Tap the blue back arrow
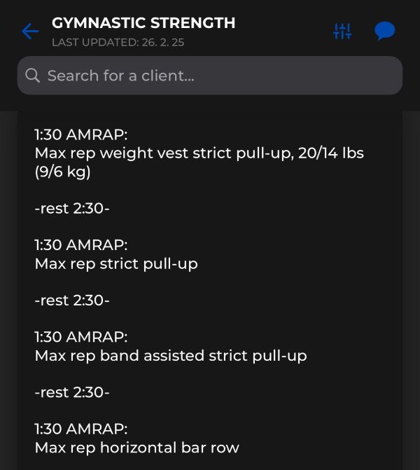The height and width of the screenshot is (470, 420). (30, 32)
